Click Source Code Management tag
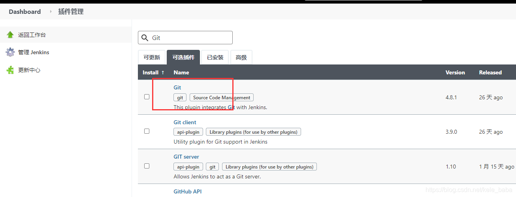Viewport: 516px width, 197px height. pos(222,97)
